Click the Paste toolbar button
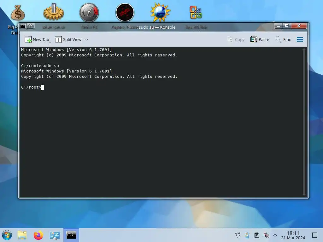The width and height of the screenshot is (323, 242). 260,39
